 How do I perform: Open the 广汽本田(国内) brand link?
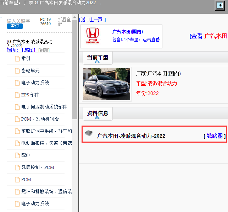[128, 32]
